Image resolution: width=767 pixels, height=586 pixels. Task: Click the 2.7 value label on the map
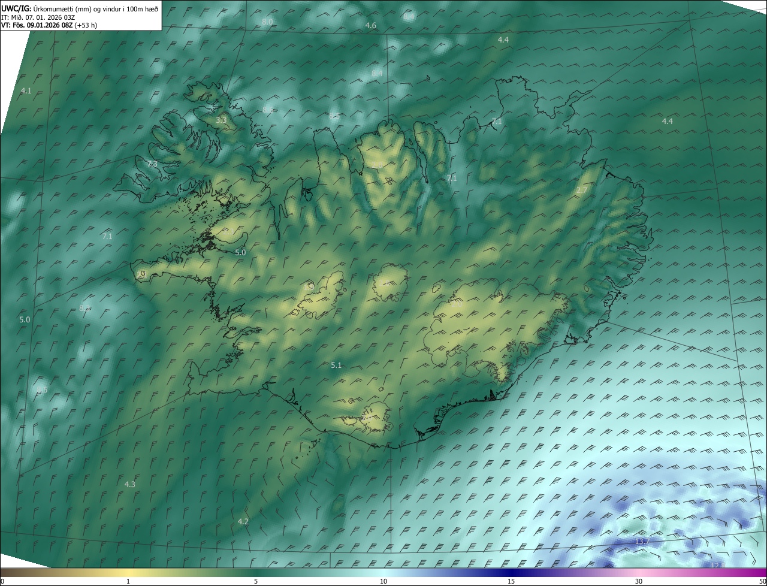582,191
